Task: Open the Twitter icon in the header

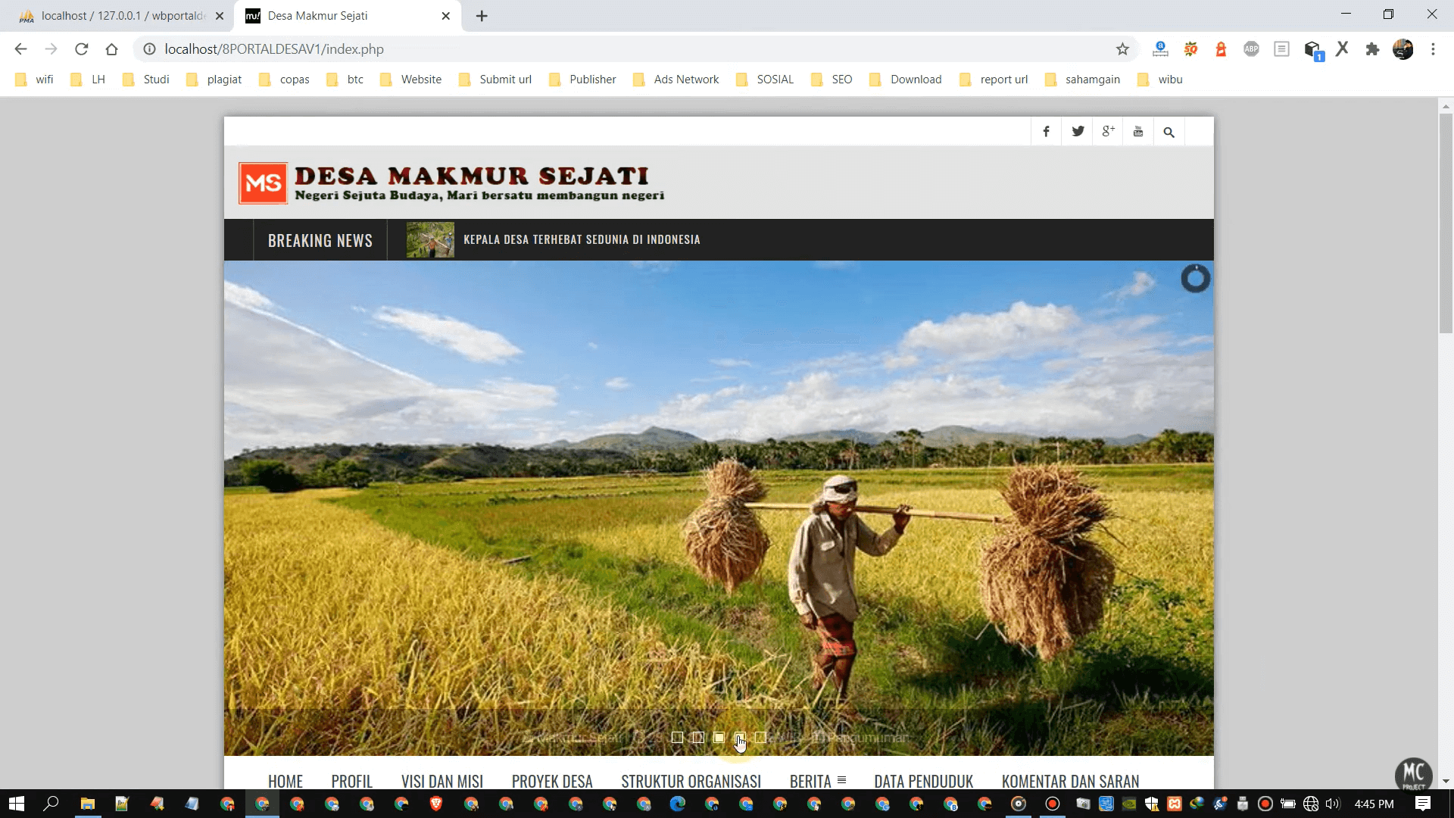Action: (1077, 131)
